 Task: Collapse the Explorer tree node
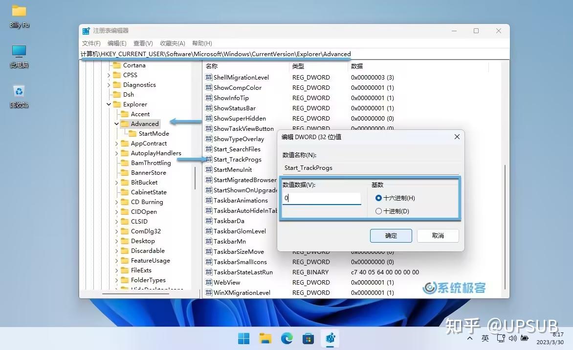[x=109, y=104]
